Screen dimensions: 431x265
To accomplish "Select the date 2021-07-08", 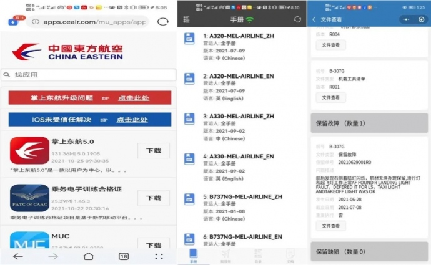I will (350, 208).
